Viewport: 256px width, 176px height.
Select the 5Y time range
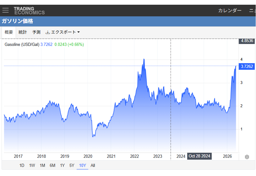pyautogui.click(x=72, y=166)
